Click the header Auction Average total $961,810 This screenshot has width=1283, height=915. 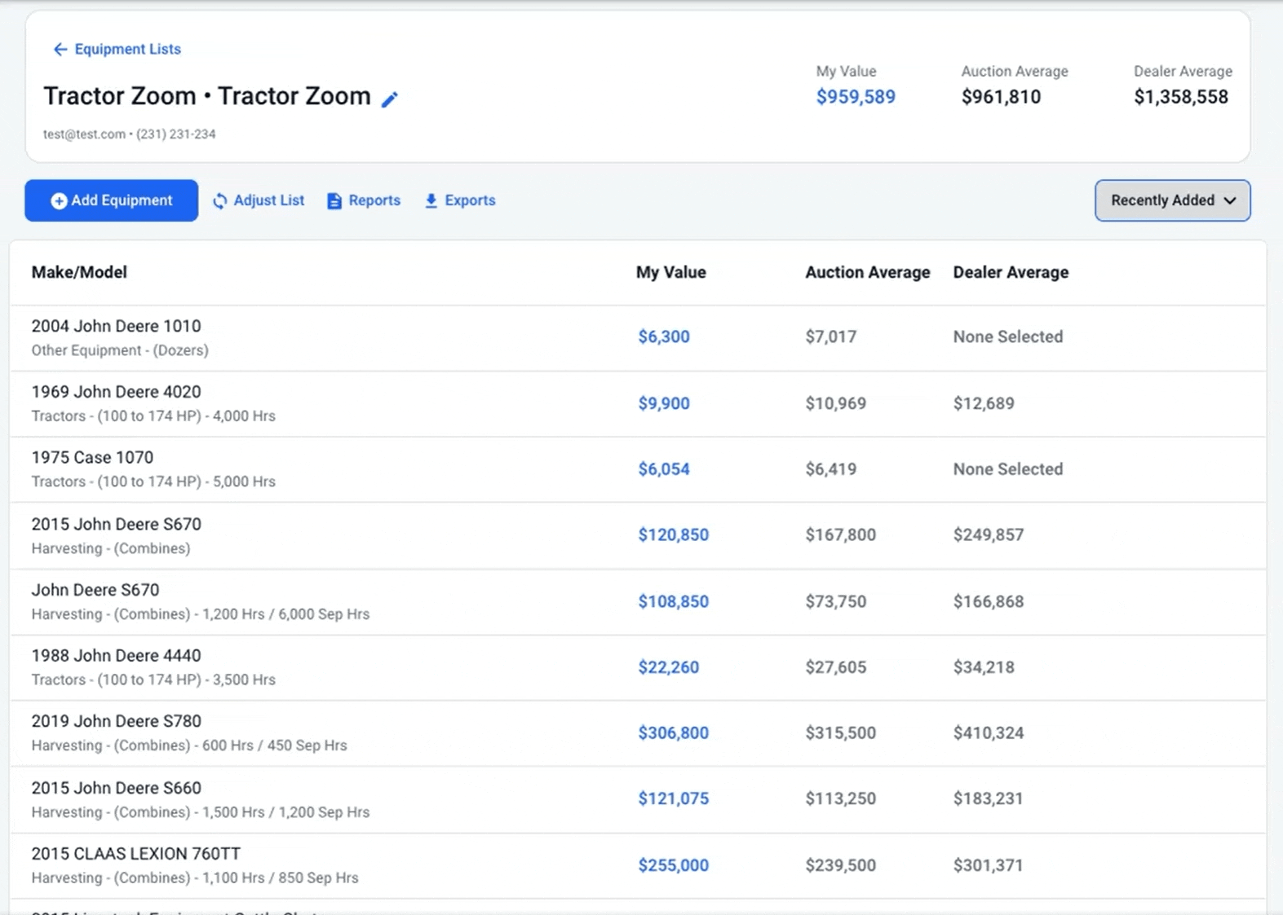point(1001,97)
